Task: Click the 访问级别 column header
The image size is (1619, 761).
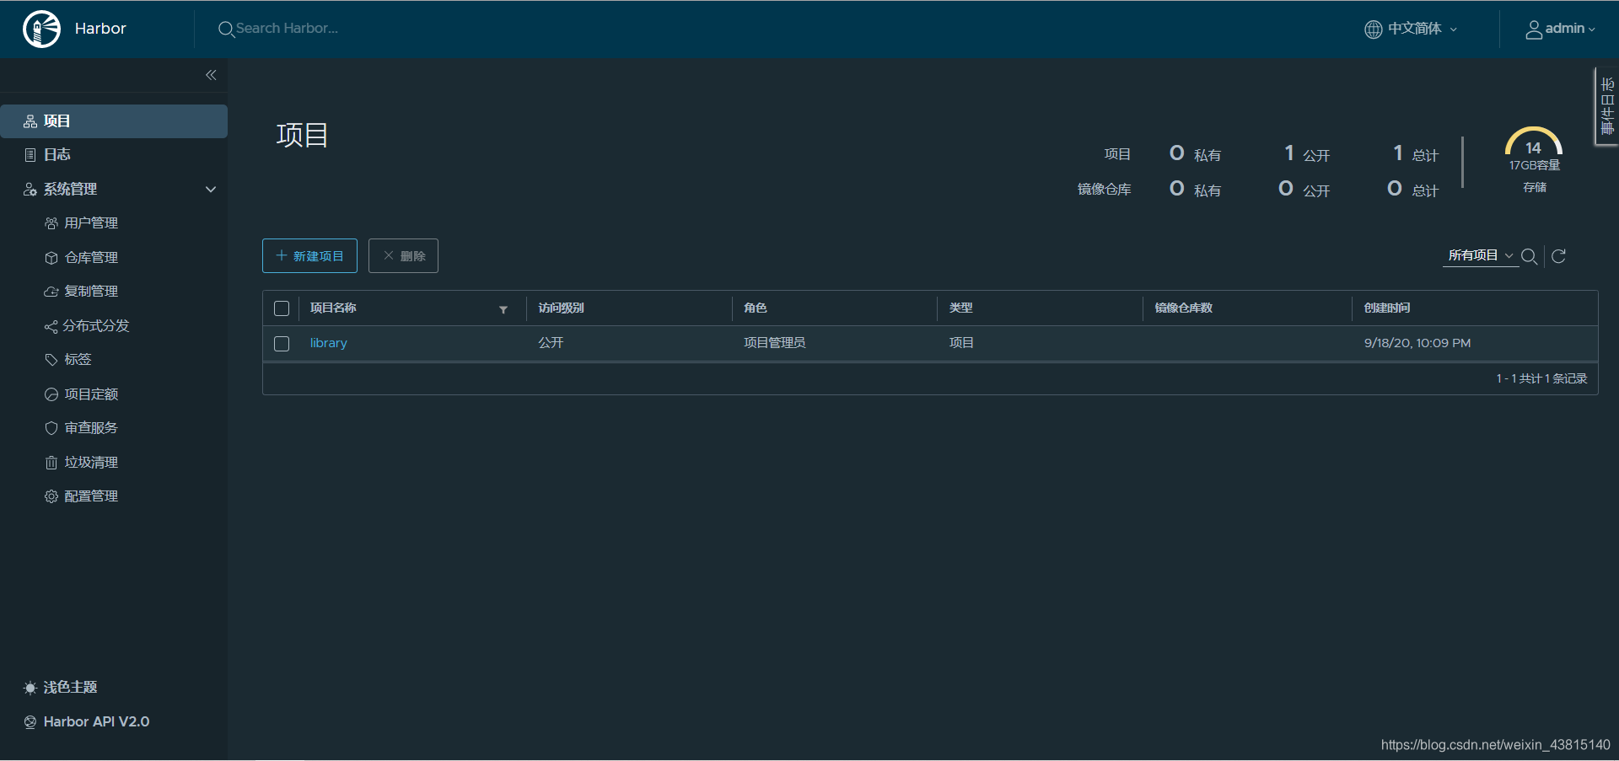Action: (x=562, y=308)
